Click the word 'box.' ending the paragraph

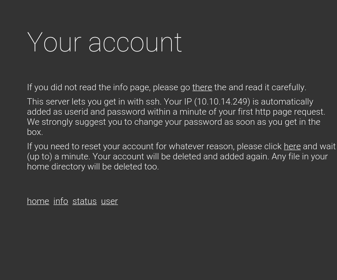click(35, 132)
